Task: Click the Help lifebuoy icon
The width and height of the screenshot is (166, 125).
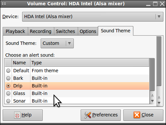Action: click(17, 115)
